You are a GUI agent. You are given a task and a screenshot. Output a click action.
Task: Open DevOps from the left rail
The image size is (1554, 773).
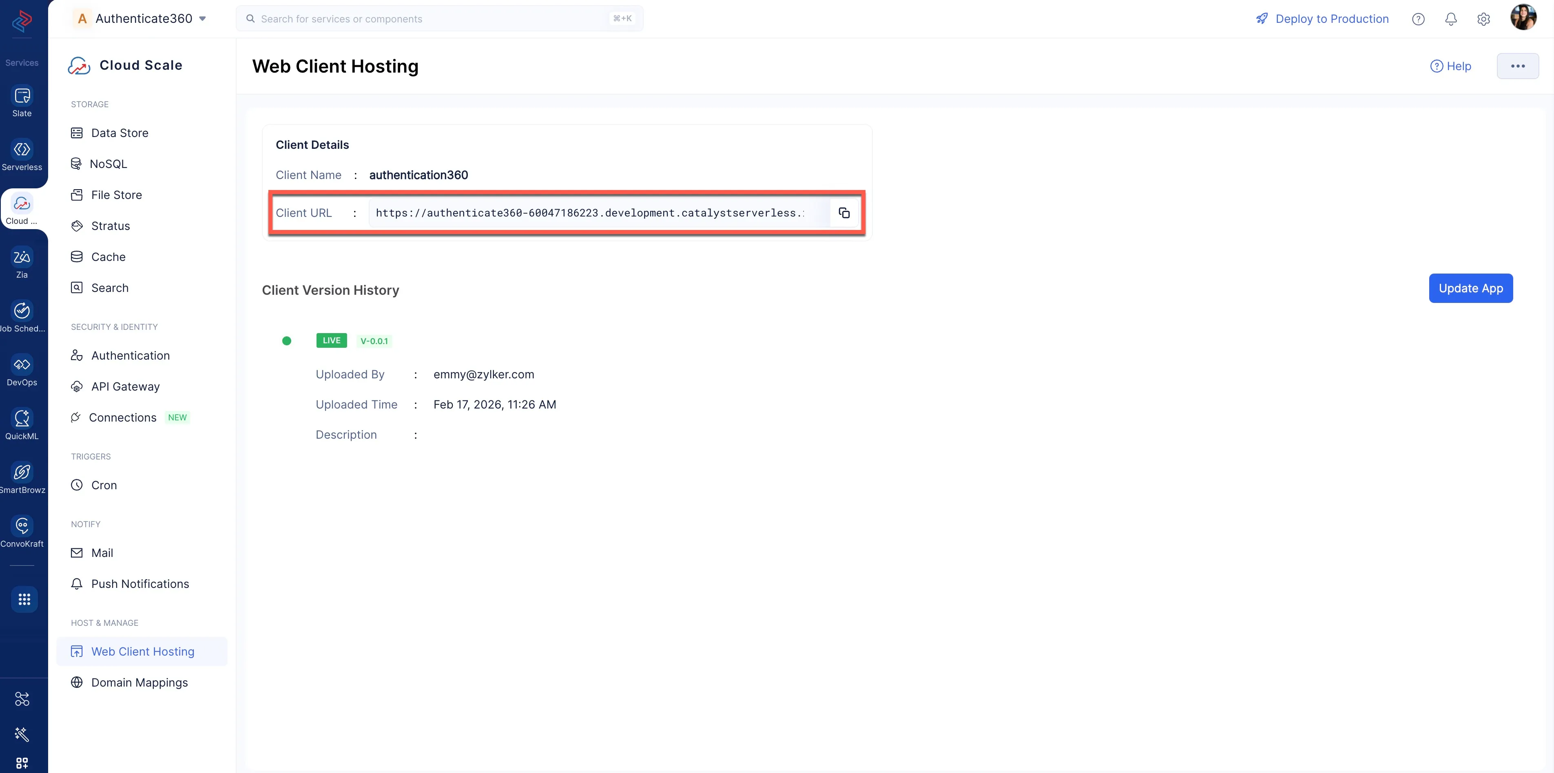[x=22, y=370]
